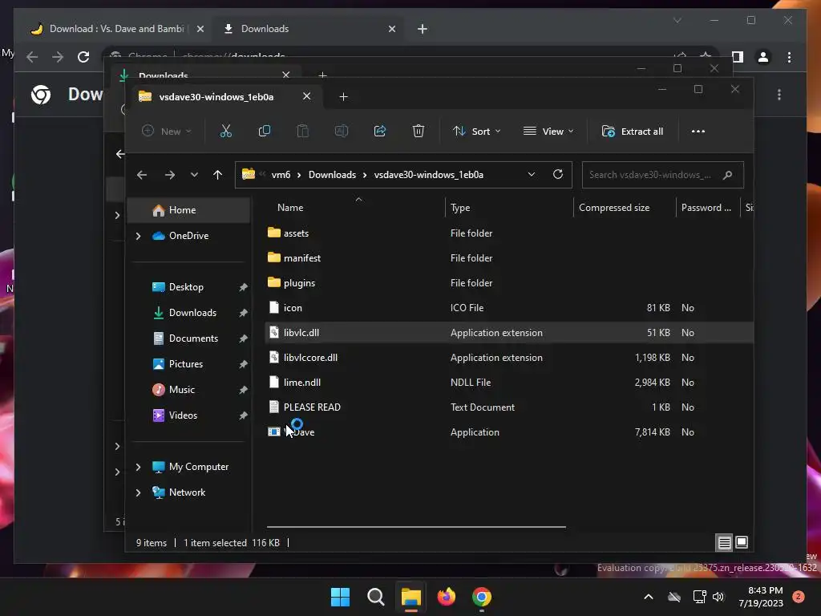Sort files by the Name column header
The height and width of the screenshot is (616, 821).
tap(290, 208)
